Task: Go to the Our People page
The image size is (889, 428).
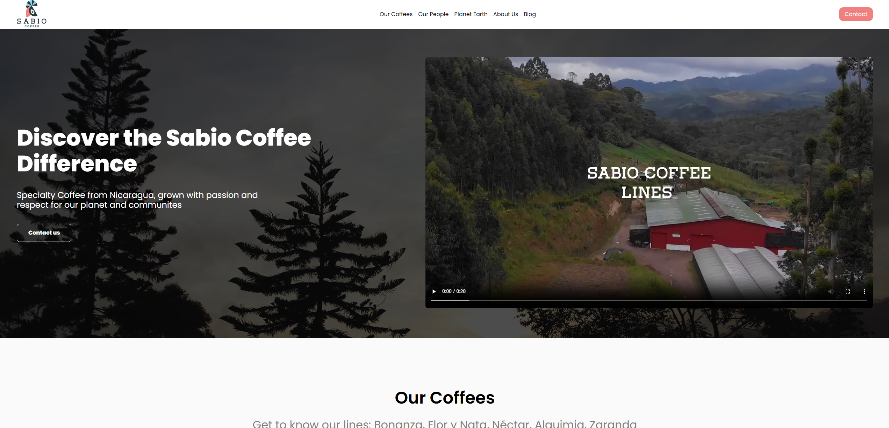Action: coord(433,14)
